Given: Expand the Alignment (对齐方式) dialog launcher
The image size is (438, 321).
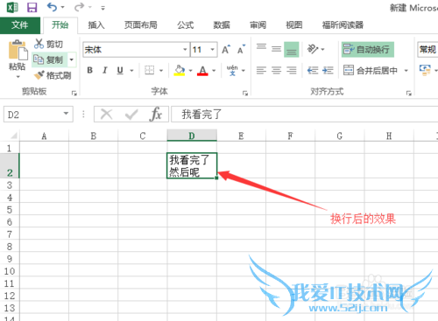Looking at the screenshot, I should (409, 93).
